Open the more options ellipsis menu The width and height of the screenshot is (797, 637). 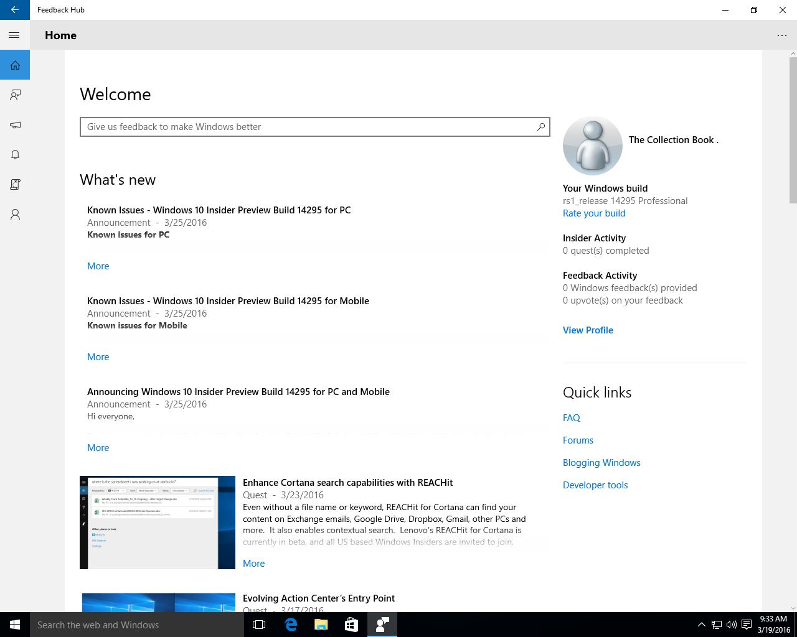782,35
